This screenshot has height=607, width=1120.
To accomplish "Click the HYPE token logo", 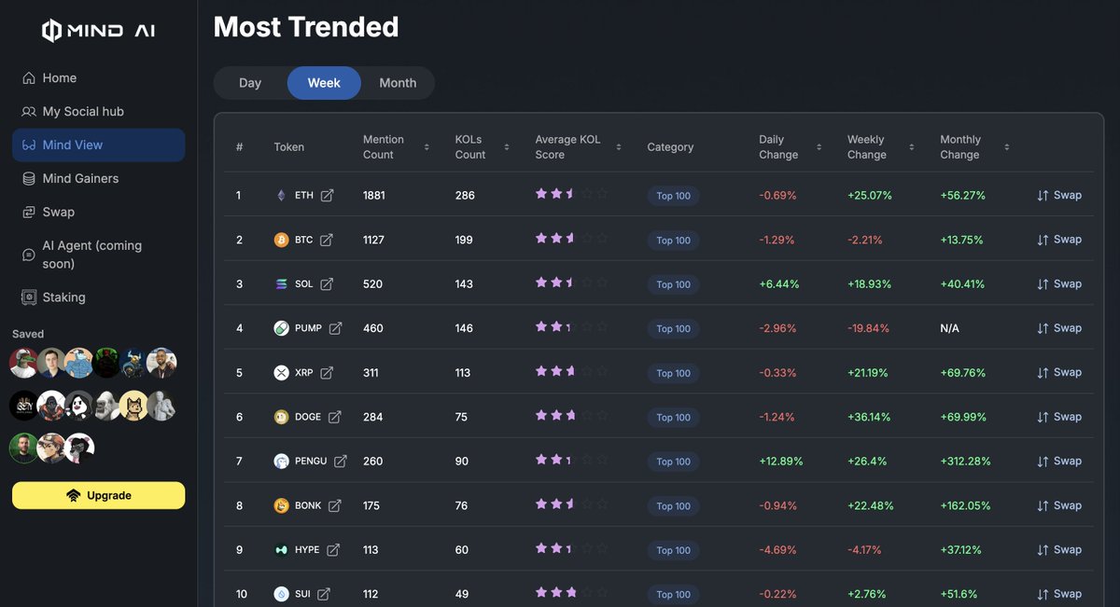I will pyautogui.click(x=281, y=550).
